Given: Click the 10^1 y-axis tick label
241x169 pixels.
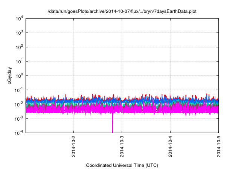Looking at the screenshot, I should [20, 61].
